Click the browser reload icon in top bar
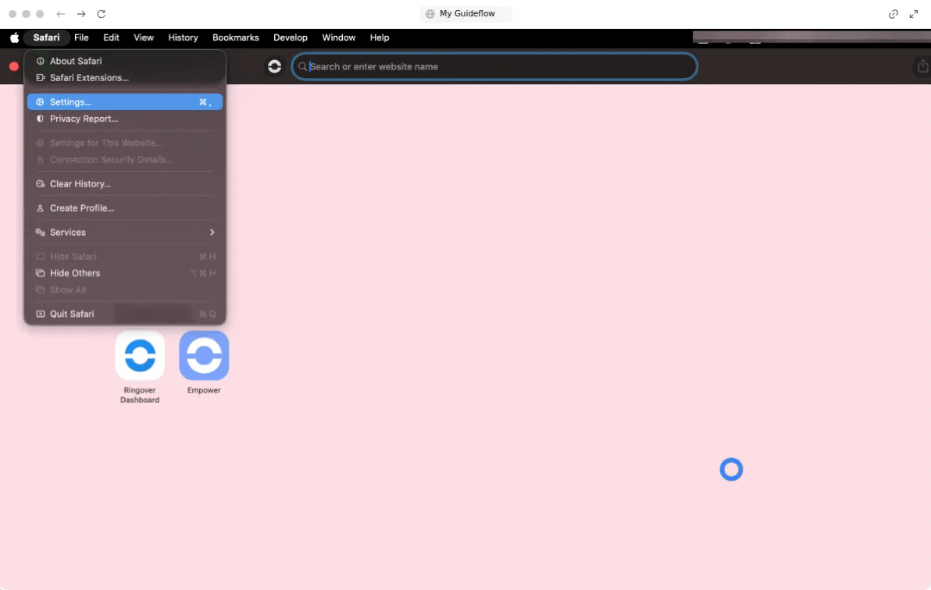Screen dimensions: 931x590 pyautogui.click(x=101, y=14)
